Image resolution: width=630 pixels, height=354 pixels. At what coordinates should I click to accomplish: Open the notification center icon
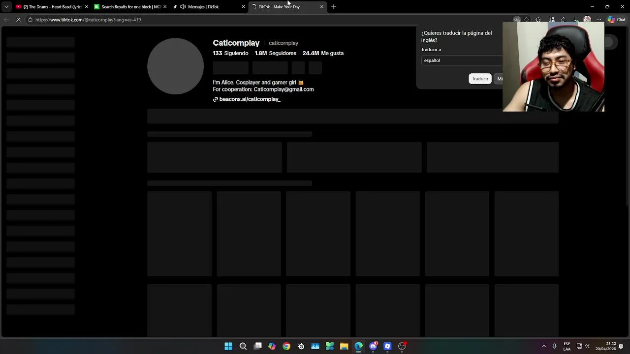coord(622,346)
